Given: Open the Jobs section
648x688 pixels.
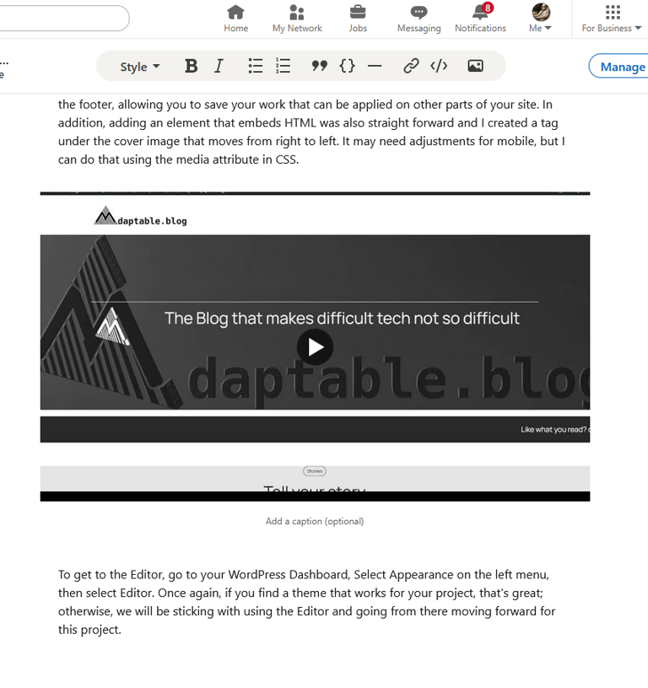Looking at the screenshot, I should [x=358, y=19].
